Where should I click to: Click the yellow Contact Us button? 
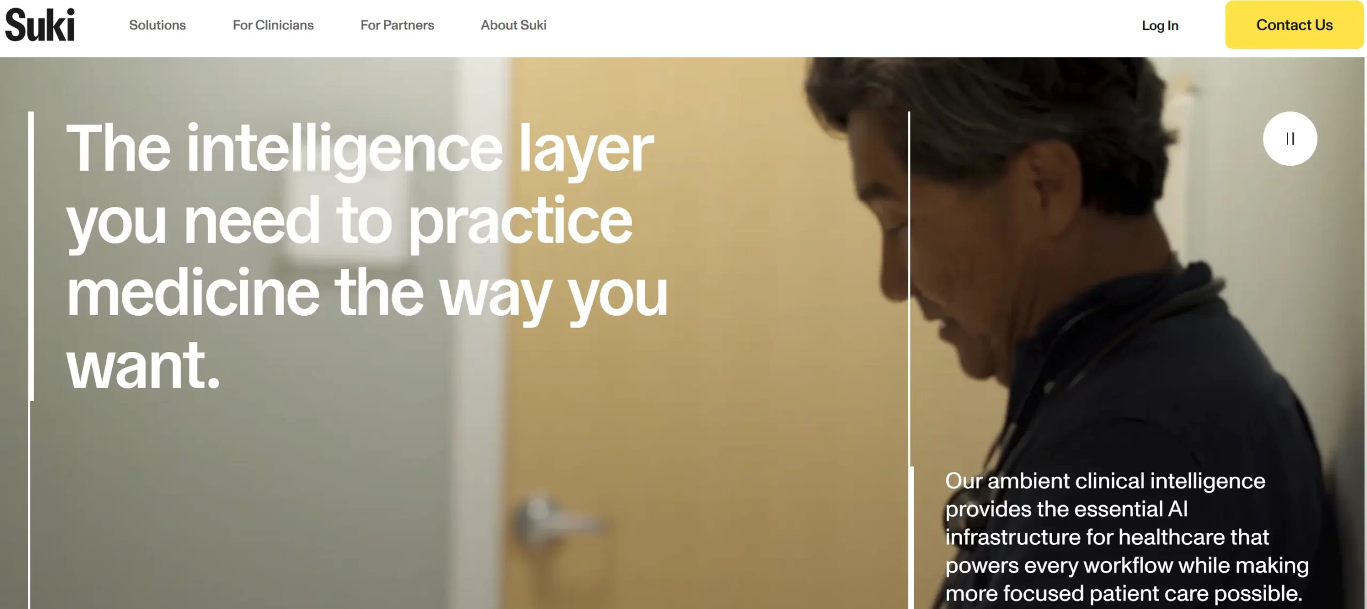[x=1294, y=25]
